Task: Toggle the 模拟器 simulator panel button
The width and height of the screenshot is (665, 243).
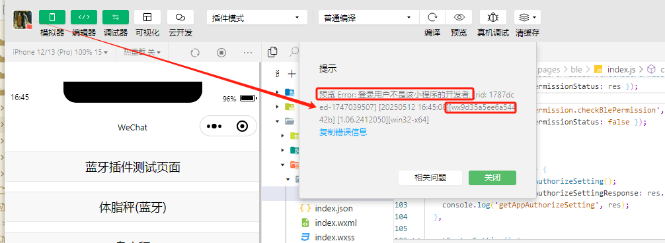Action: coord(52,17)
